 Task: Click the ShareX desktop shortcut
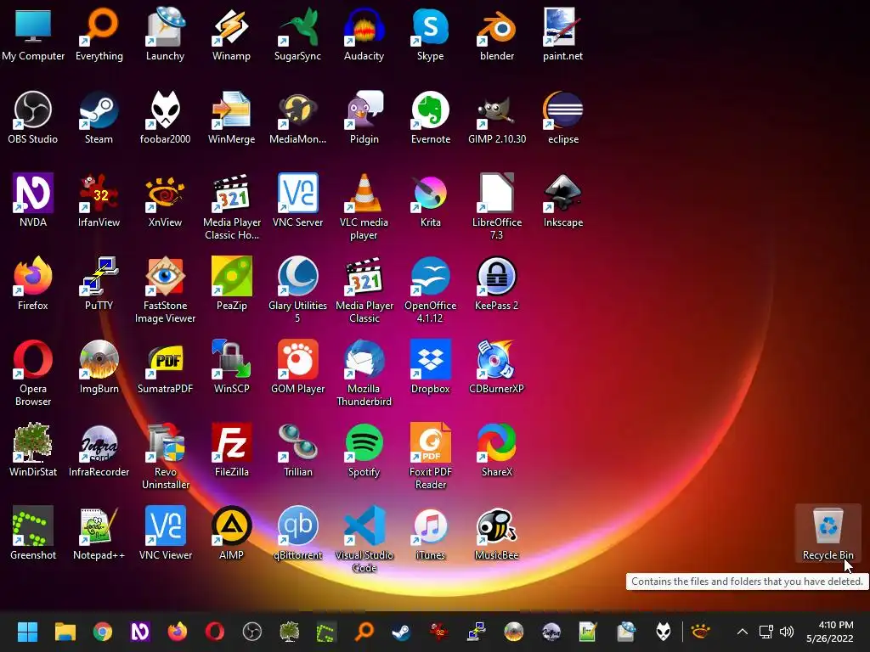[x=496, y=450]
